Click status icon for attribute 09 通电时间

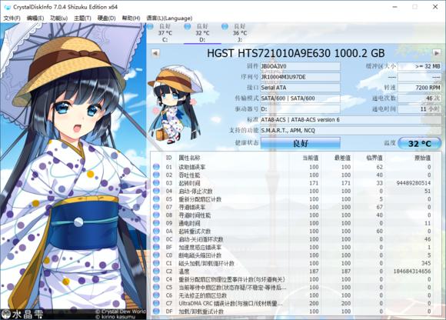(156, 223)
